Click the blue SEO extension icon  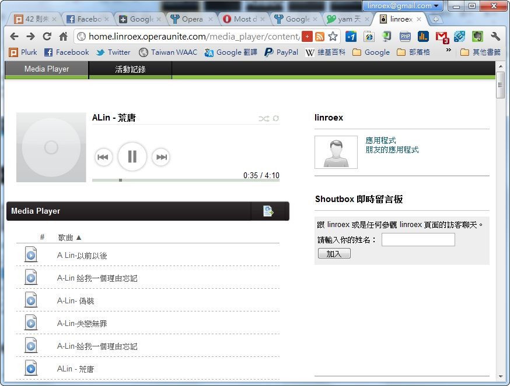point(459,36)
